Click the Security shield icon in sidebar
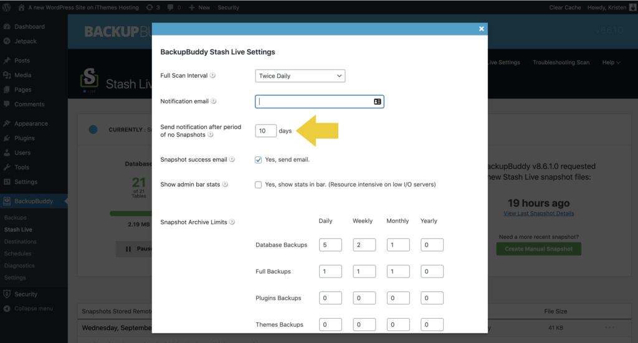Image resolution: width=638 pixels, height=343 pixels. (7, 294)
